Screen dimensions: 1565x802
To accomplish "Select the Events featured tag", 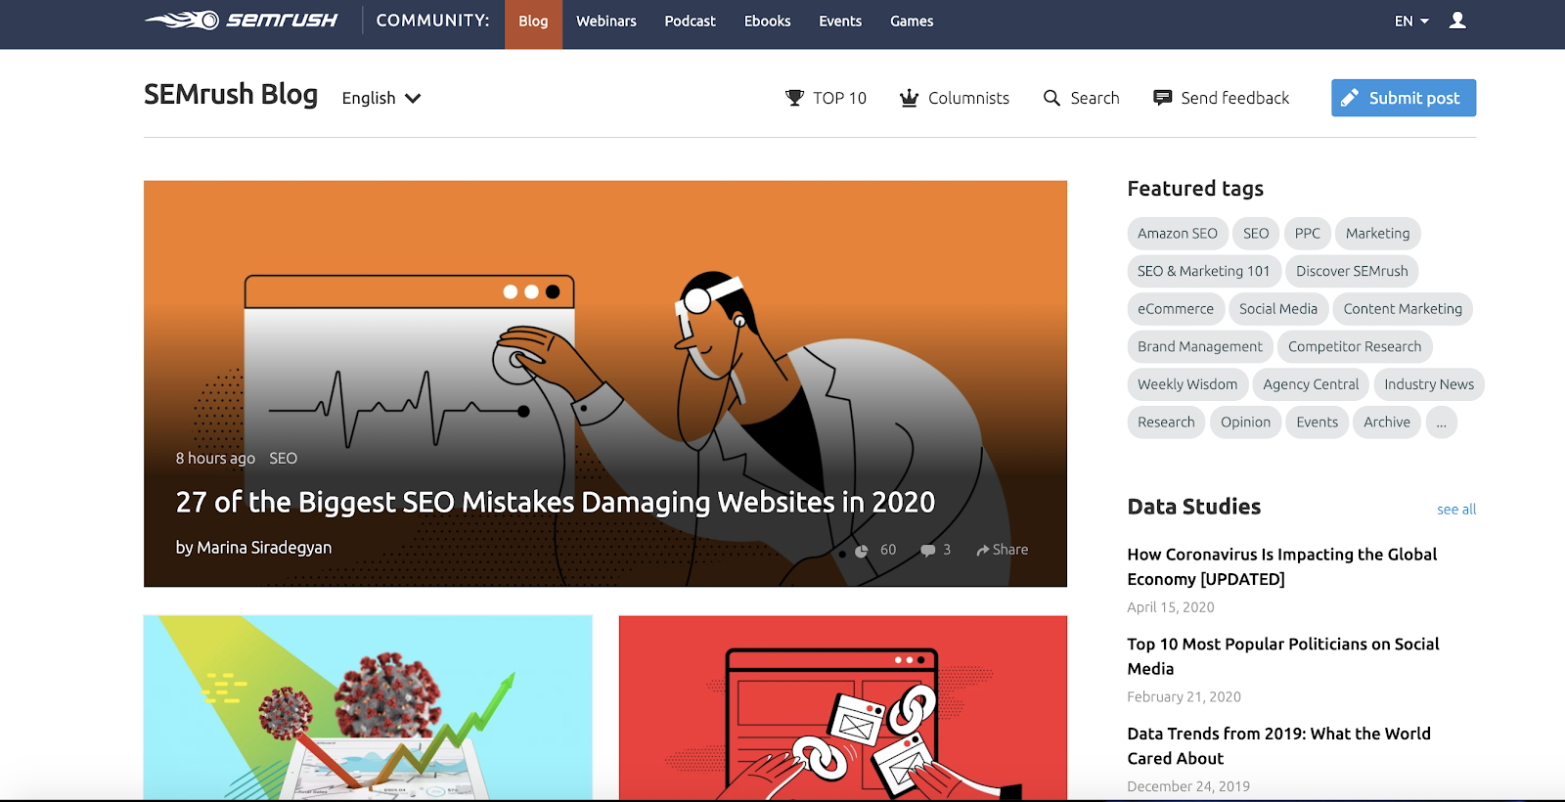I will pyautogui.click(x=1318, y=423).
